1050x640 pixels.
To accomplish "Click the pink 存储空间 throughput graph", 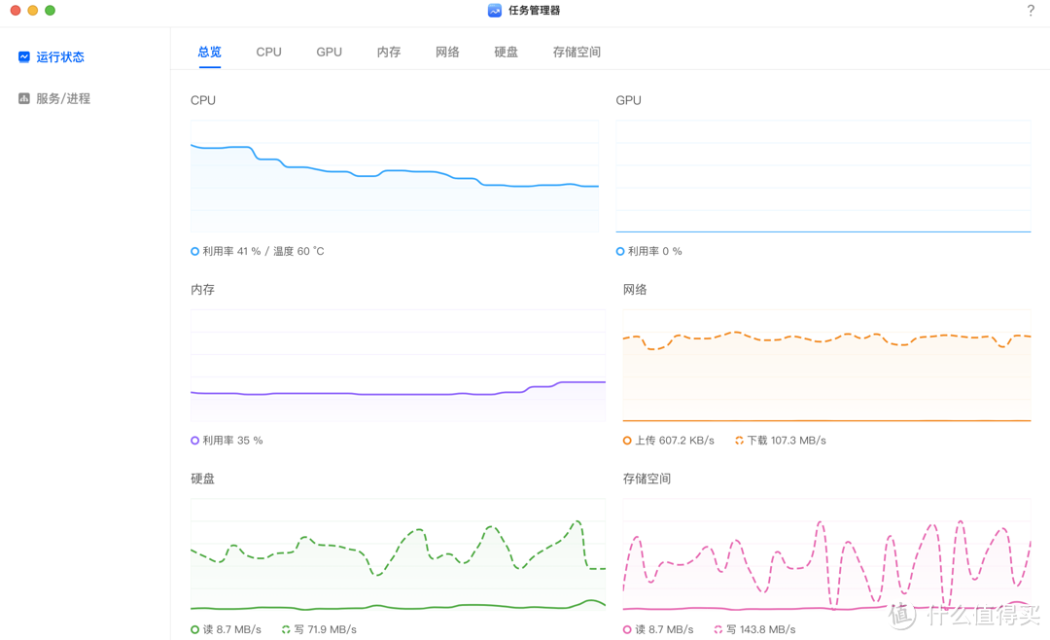I will (x=826, y=554).
